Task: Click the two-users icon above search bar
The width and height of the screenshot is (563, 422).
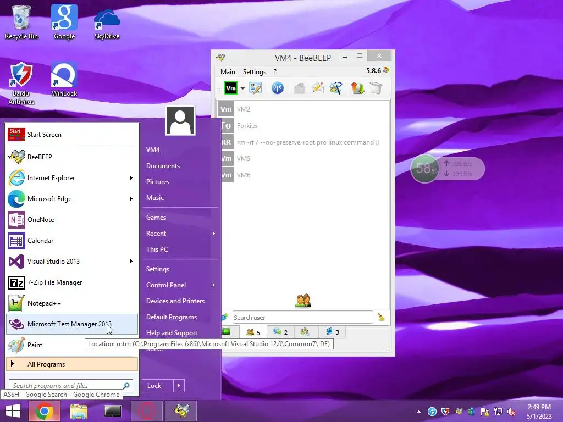Action: tap(303, 301)
